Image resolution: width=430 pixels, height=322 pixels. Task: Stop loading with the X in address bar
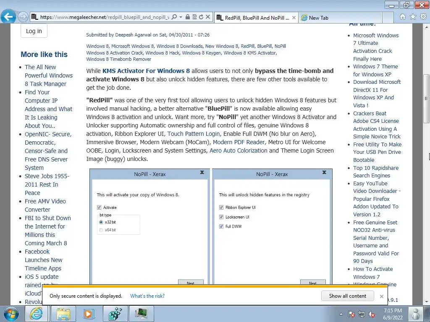click(208, 17)
